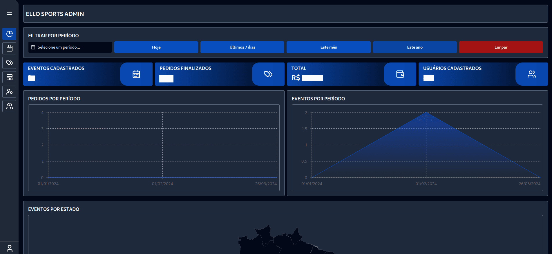Click 01/01/2024 label on Pedidos chart

tap(48, 184)
